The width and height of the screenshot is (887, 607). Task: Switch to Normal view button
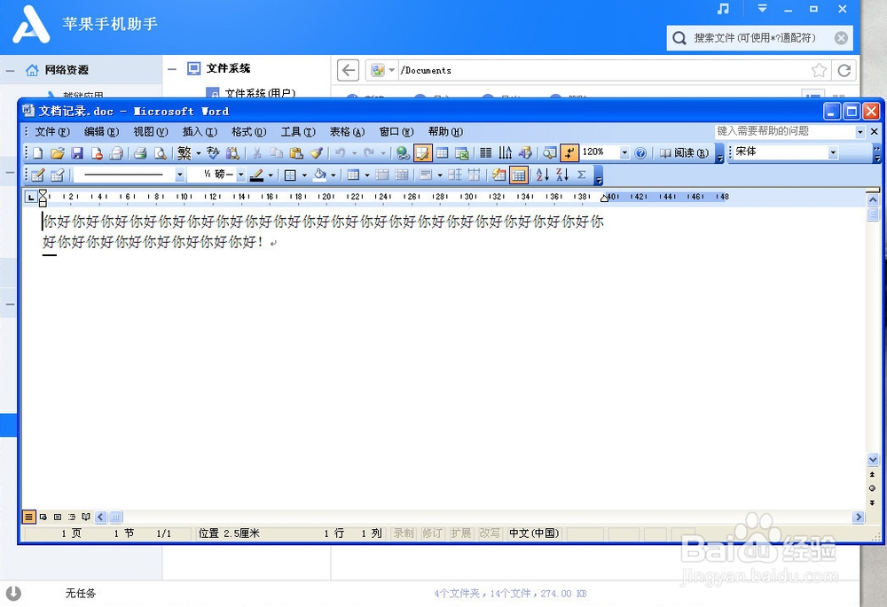pos(28,517)
